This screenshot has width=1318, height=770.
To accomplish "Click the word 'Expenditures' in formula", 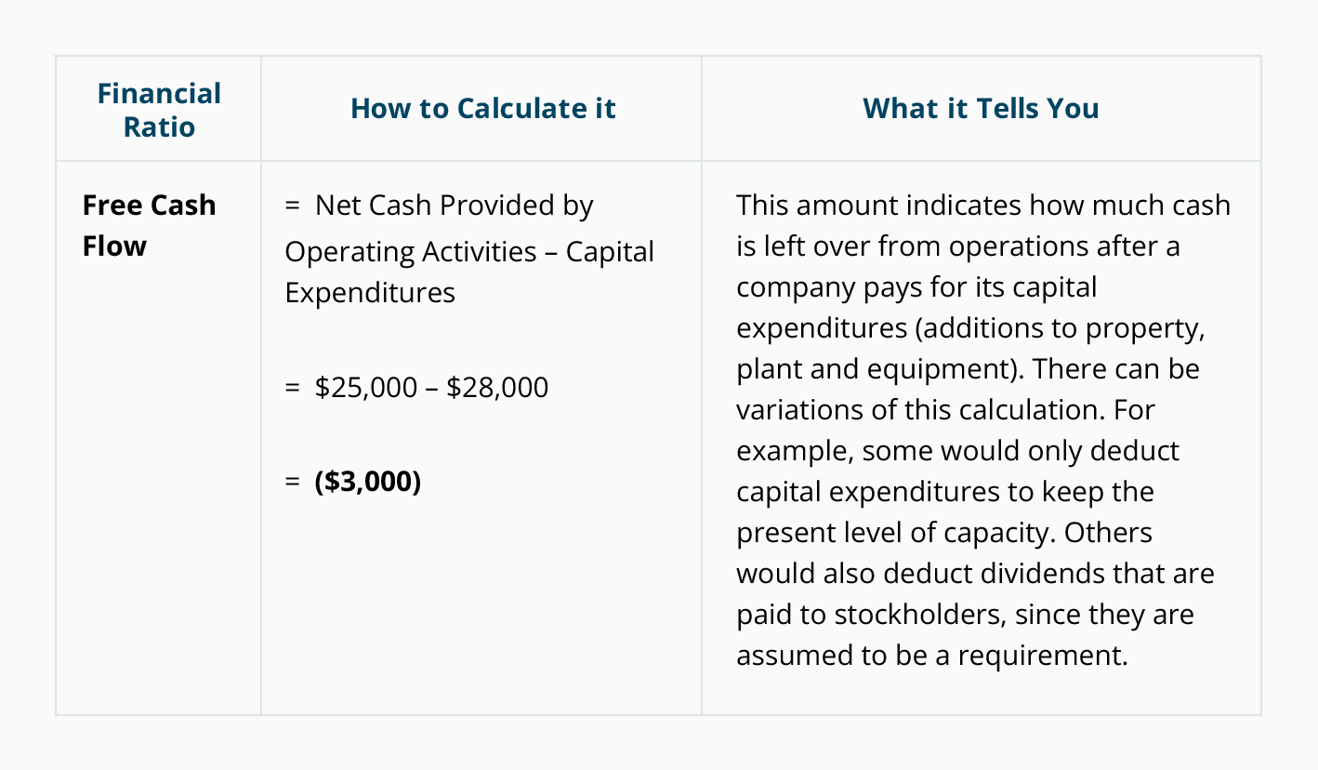I will click(370, 293).
